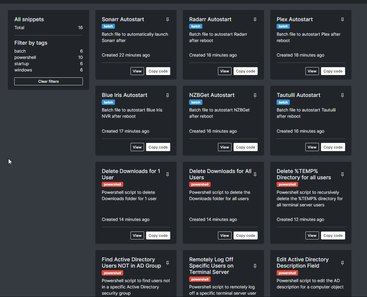Screen dimensions: 367x297
Task: Pin the Sonarr Autostart snippet
Action: pos(168,20)
